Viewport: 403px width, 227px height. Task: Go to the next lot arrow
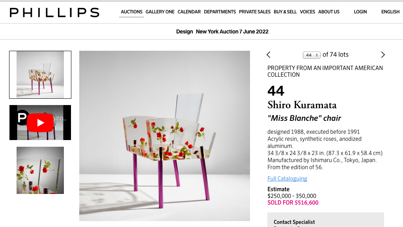click(x=383, y=55)
